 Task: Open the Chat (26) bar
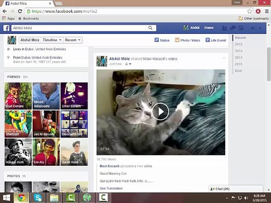[x=236, y=189]
